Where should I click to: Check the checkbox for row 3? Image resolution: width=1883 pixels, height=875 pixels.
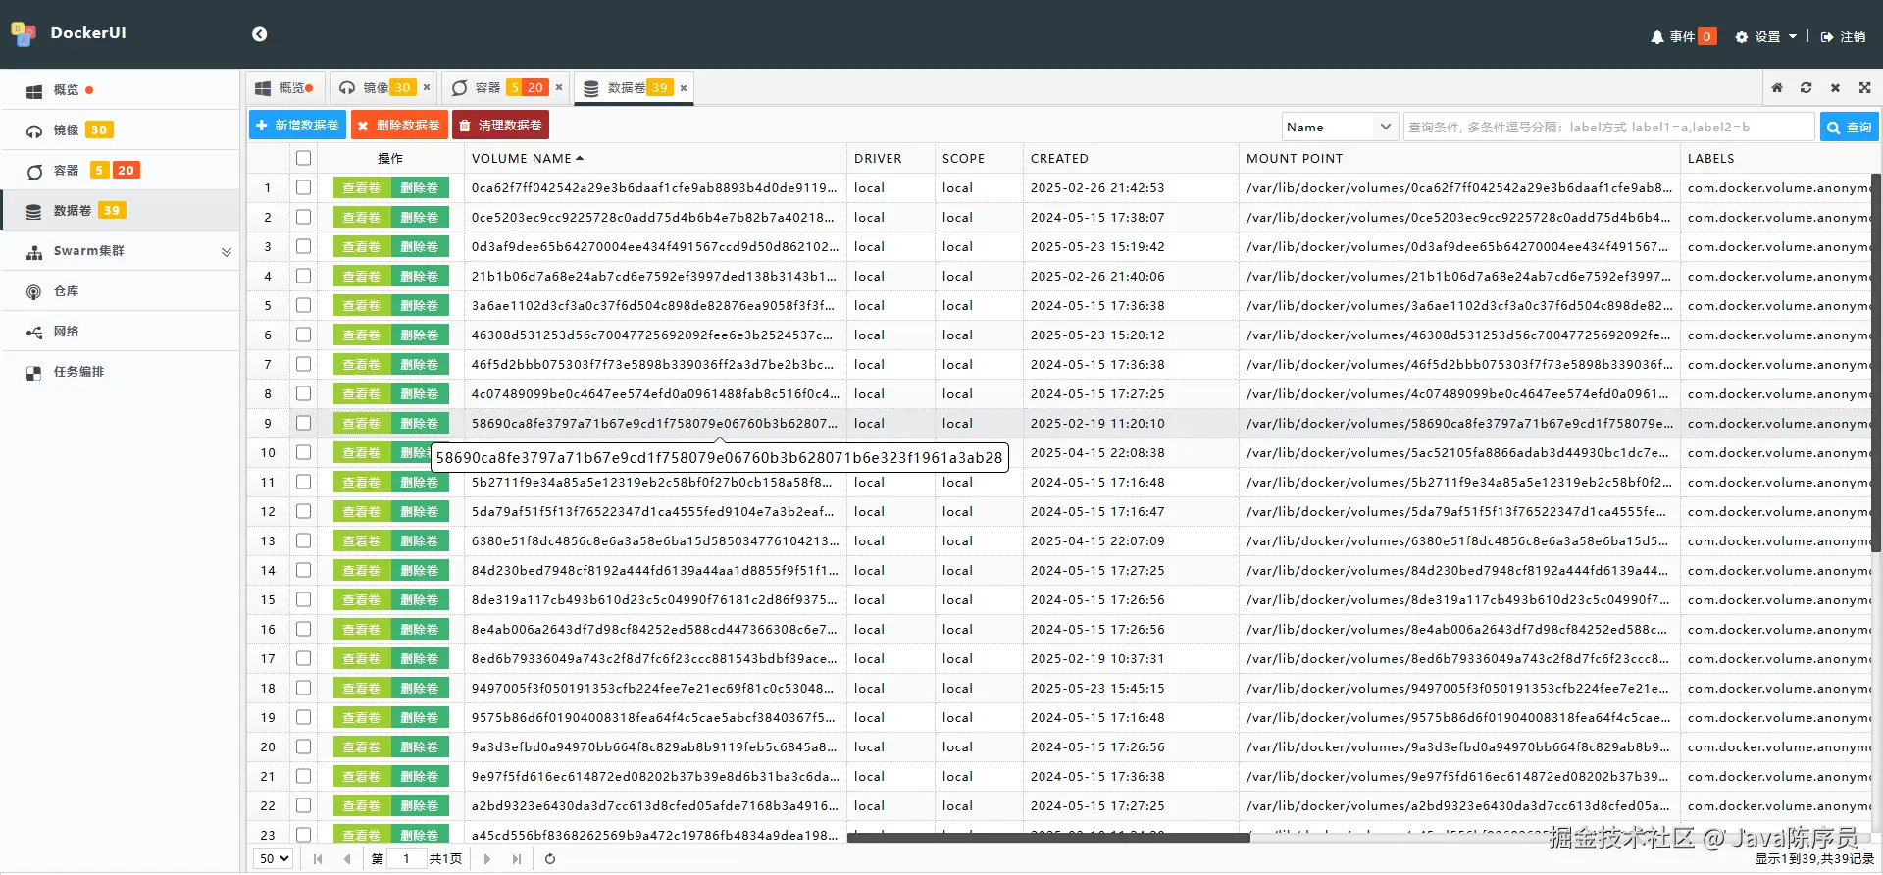click(303, 246)
